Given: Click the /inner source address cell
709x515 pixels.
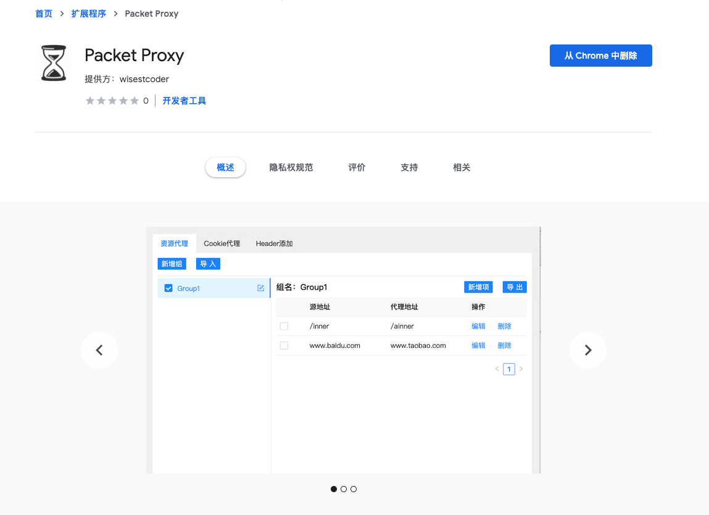Looking at the screenshot, I should coord(319,326).
